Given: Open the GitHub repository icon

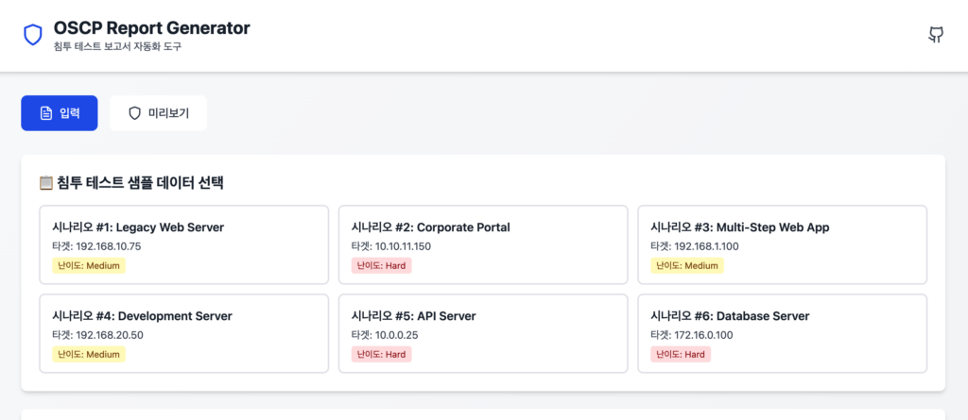Looking at the screenshot, I should pos(936,35).
